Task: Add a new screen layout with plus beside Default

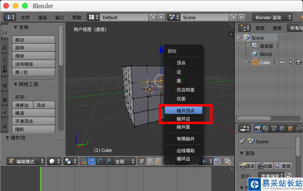Action: pyautogui.click(x=153, y=18)
